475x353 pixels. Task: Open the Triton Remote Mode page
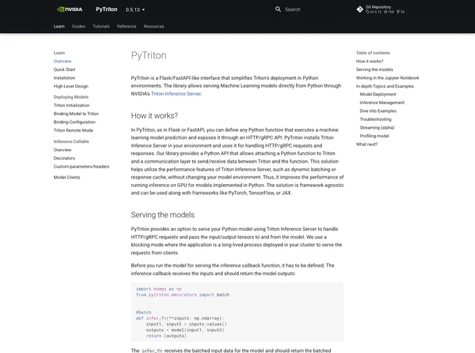(x=73, y=130)
